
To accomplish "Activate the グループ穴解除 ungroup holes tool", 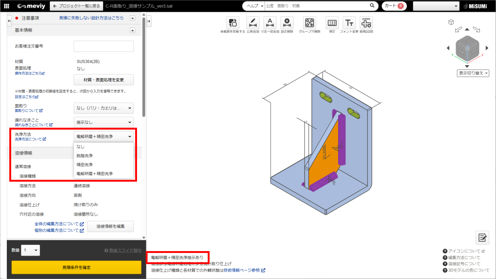I will pos(309,23).
